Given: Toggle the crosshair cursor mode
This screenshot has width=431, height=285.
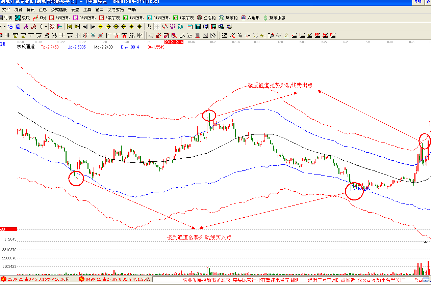Looking at the screenshot, I should [x=157, y=27].
